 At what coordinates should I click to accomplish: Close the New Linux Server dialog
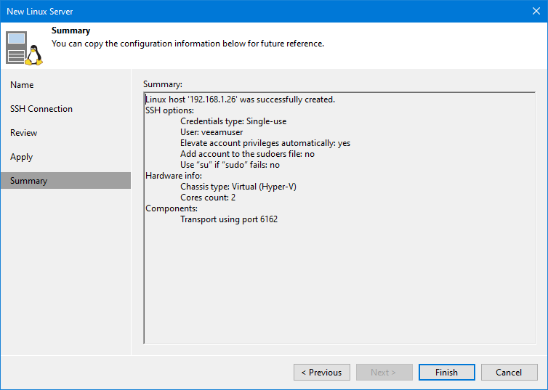535,12
